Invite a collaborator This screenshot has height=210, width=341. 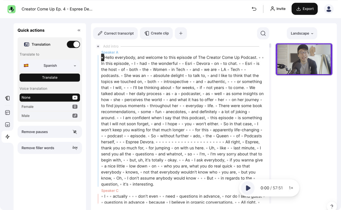point(278,9)
